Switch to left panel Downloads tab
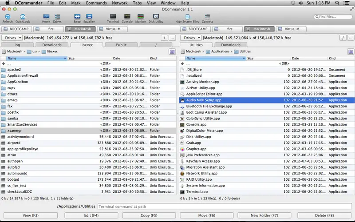This screenshot has width=355, height=222. coord(52,45)
